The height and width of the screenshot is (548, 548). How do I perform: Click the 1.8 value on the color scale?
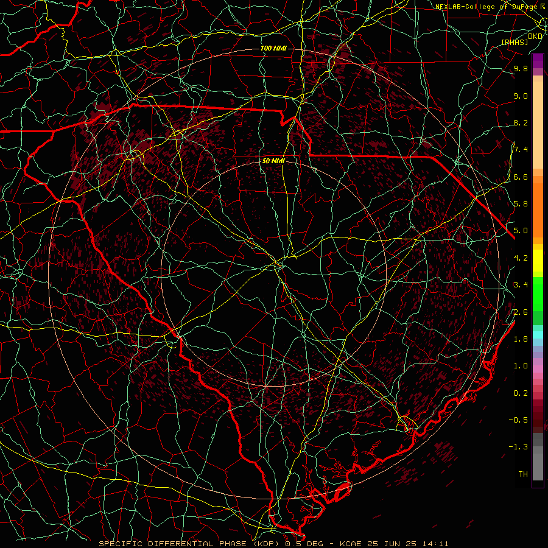(x=521, y=339)
